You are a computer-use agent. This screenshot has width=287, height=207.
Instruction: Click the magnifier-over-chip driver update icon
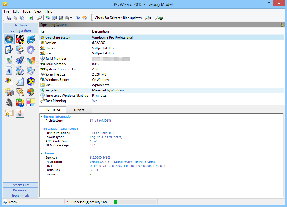148,18
